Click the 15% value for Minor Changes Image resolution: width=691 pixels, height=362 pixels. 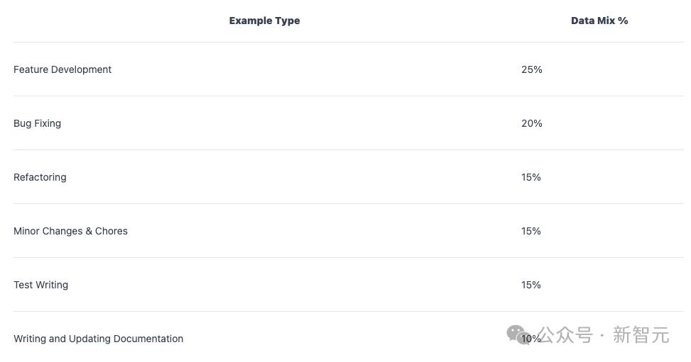pyautogui.click(x=531, y=231)
